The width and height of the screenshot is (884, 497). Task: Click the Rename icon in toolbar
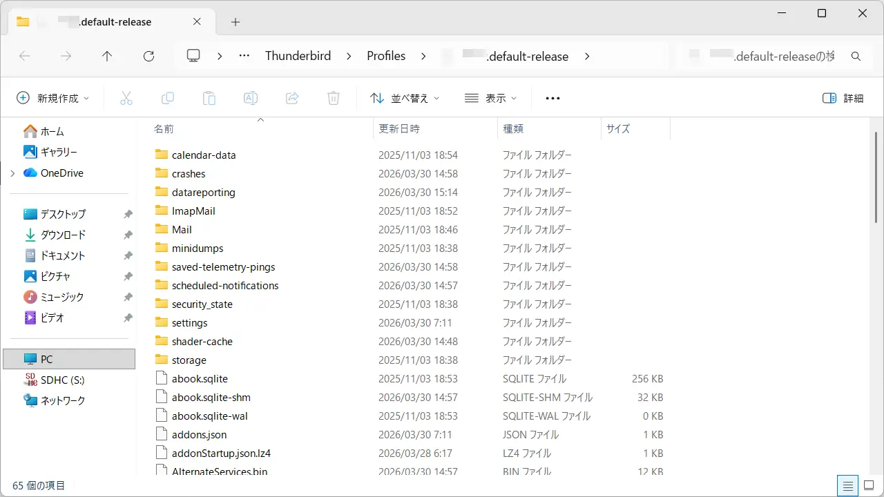251,98
